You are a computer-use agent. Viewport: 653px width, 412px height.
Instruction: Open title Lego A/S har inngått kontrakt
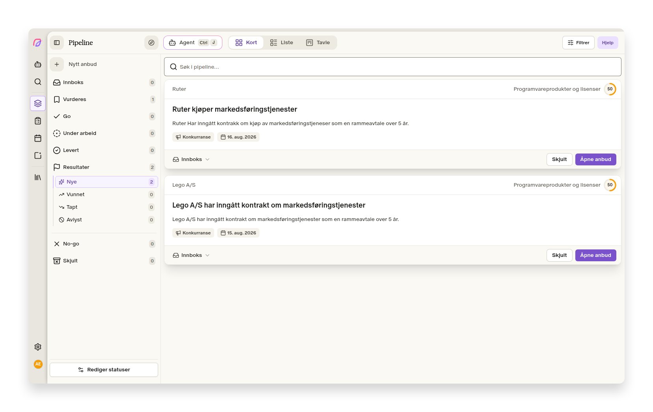(269, 205)
